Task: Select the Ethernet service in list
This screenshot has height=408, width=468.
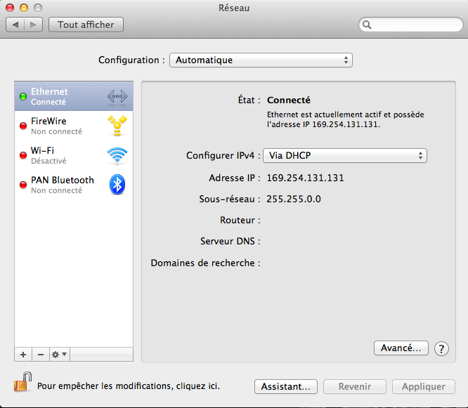Action: coord(60,96)
